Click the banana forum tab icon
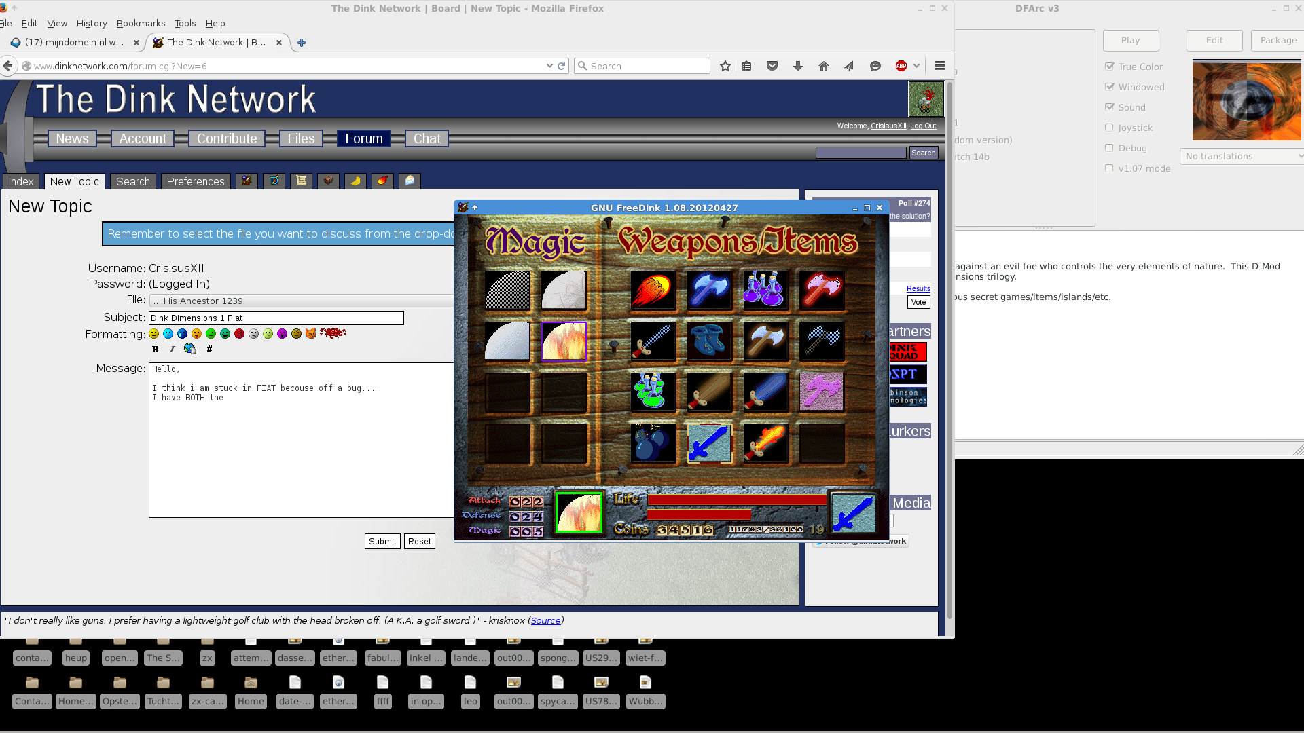 [x=355, y=181]
